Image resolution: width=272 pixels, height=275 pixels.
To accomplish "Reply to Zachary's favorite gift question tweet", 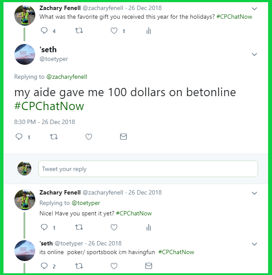I will coord(44,31).
